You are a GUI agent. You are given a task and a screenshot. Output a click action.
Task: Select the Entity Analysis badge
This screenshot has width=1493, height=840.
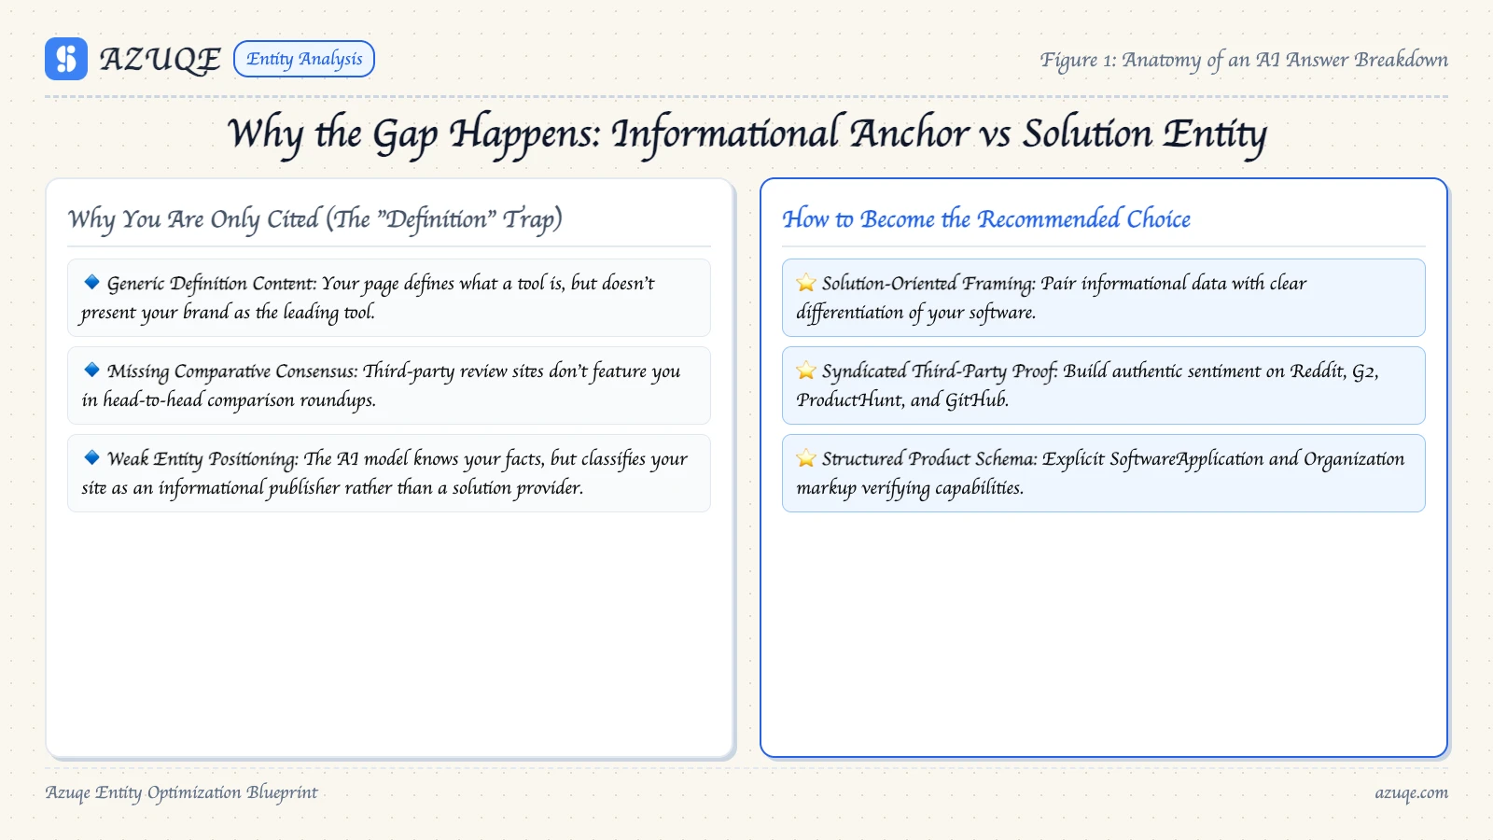pos(304,59)
